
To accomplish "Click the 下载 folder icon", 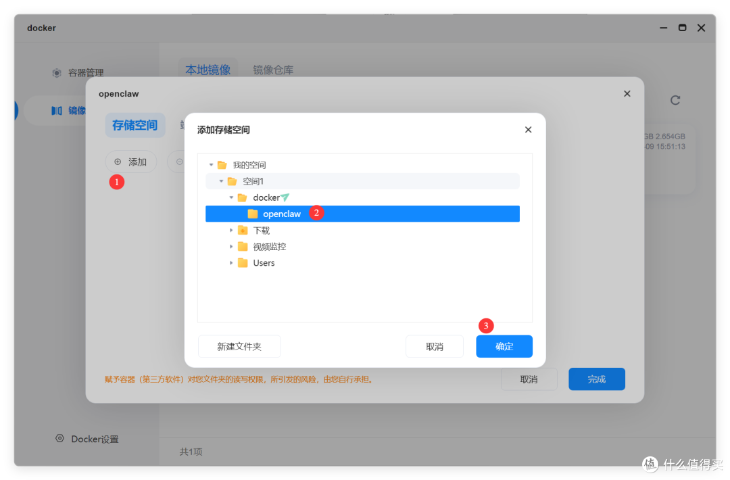I will click(x=243, y=230).
